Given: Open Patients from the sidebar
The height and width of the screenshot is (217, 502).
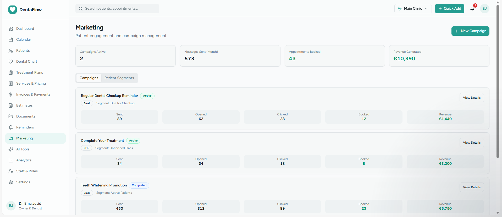Looking at the screenshot, I should click(x=35, y=51).
